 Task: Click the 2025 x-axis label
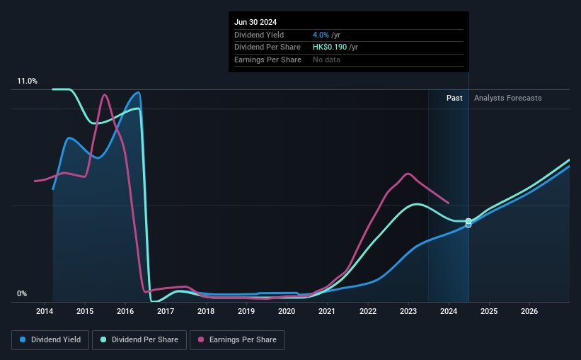(489, 311)
